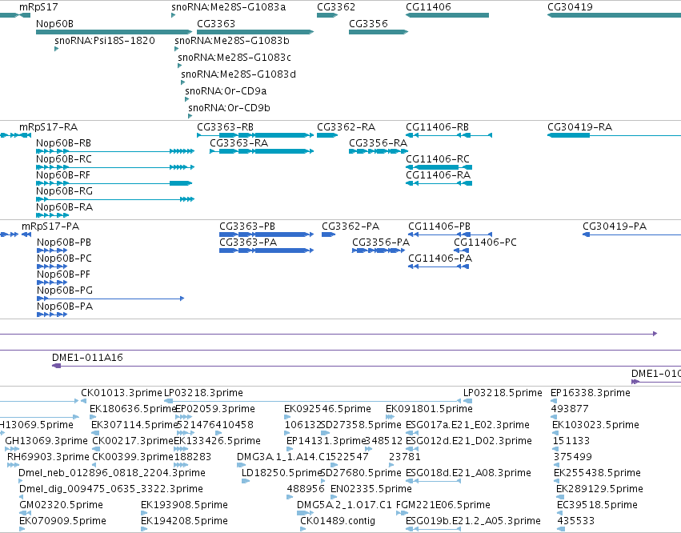The image size is (681, 533).
Task: Click protein Nop60B-PB
Action: [64, 242]
